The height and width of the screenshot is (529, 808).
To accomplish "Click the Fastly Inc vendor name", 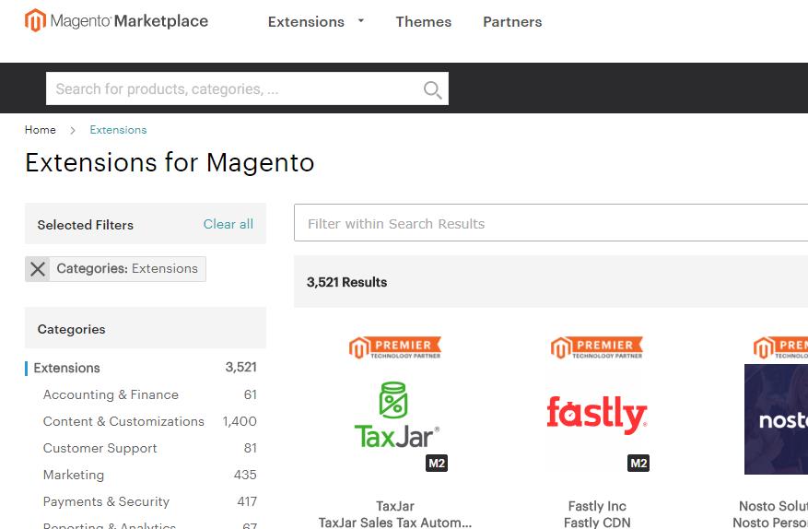I will point(597,506).
